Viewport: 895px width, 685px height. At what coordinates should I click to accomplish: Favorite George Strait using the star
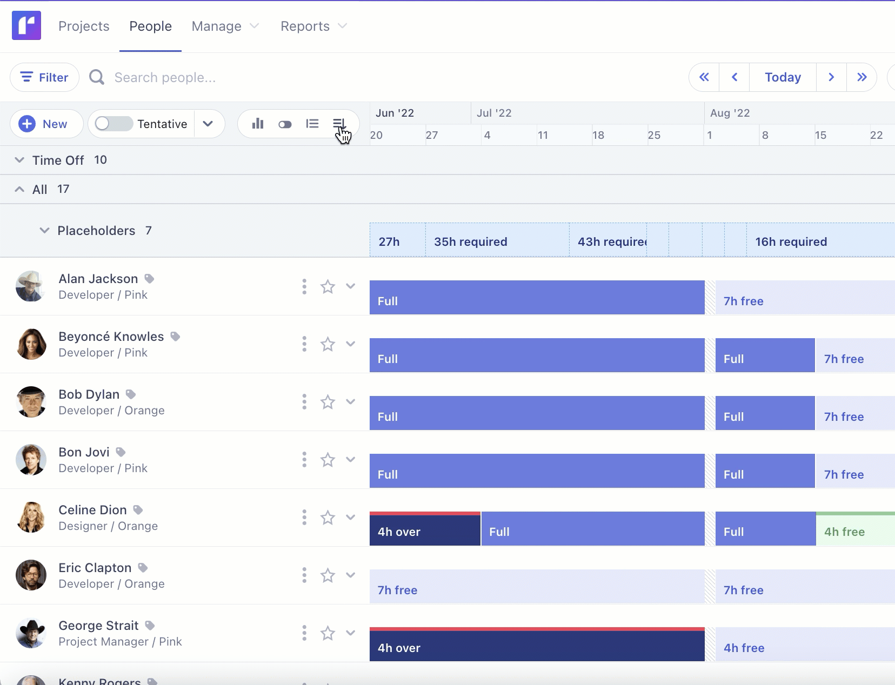(328, 633)
